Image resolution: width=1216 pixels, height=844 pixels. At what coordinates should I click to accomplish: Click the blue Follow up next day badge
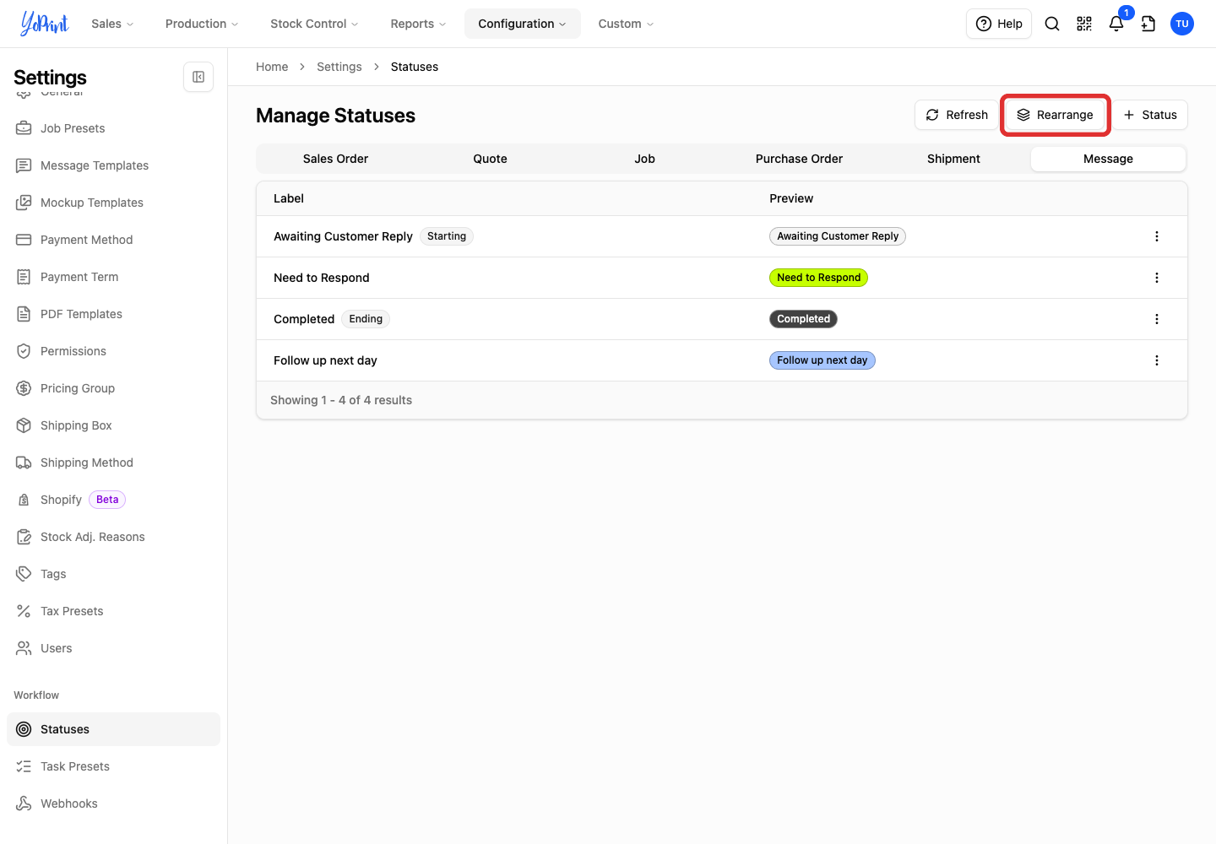[x=822, y=360]
